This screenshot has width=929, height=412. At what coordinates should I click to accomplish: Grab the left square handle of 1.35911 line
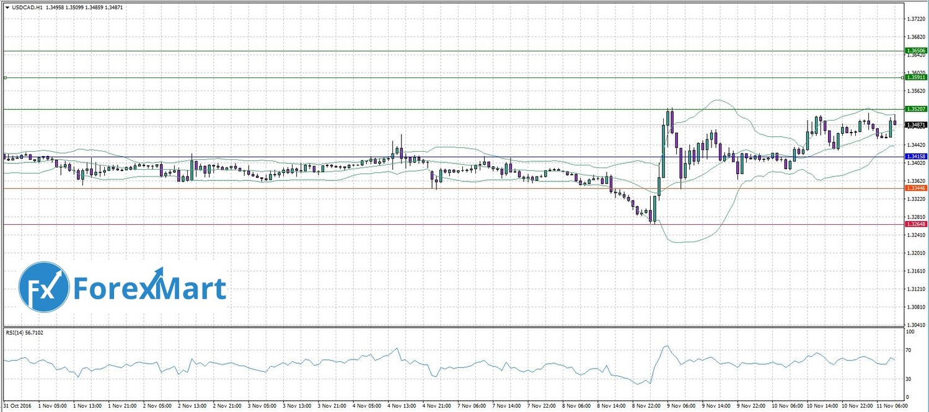pos(5,77)
